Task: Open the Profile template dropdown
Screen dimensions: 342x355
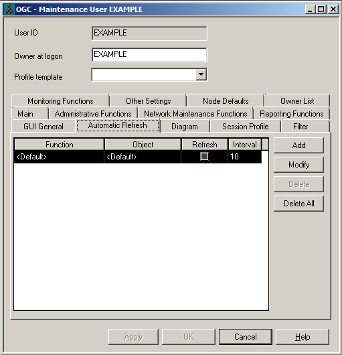Action: tap(201, 74)
